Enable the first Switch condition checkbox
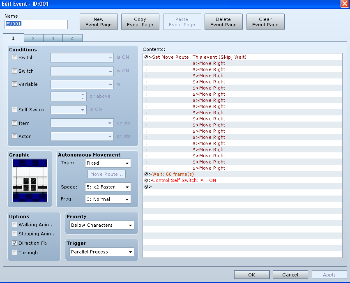 pos(15,58)
